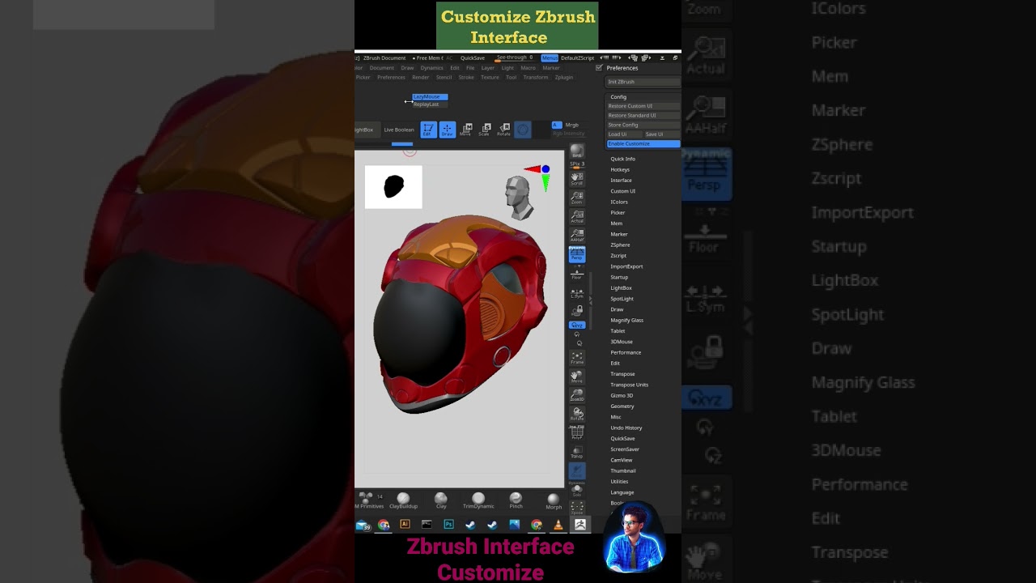Adjust Rgb Intensity slider
Viewport: 1036px width, 583px height.
[568, 134]
